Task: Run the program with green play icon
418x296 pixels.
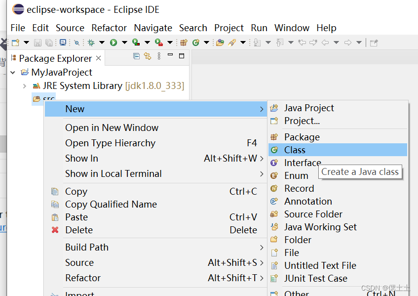Action: [114, 42]
